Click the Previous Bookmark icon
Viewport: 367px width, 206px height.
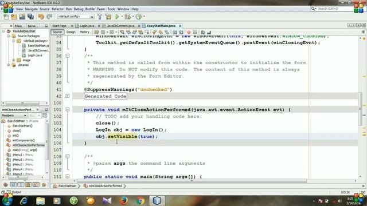(x=154, y=32)
